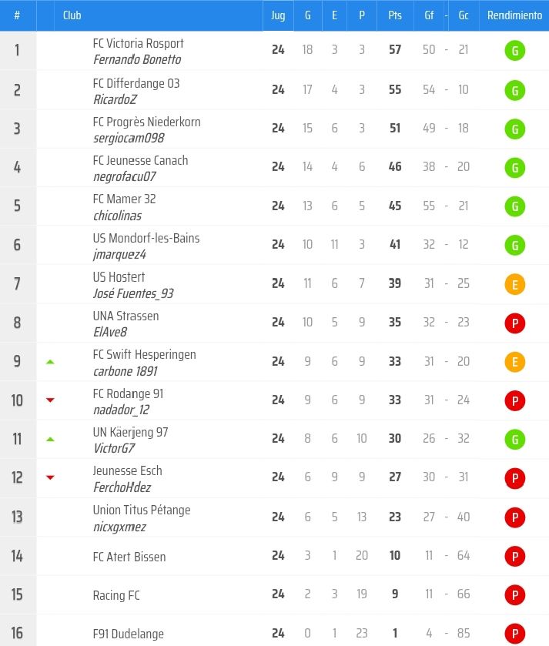Click the orange E badge for FC Swift Hesperingen
The width and height of the screenshot is (549, 646).
pos(514,363)
